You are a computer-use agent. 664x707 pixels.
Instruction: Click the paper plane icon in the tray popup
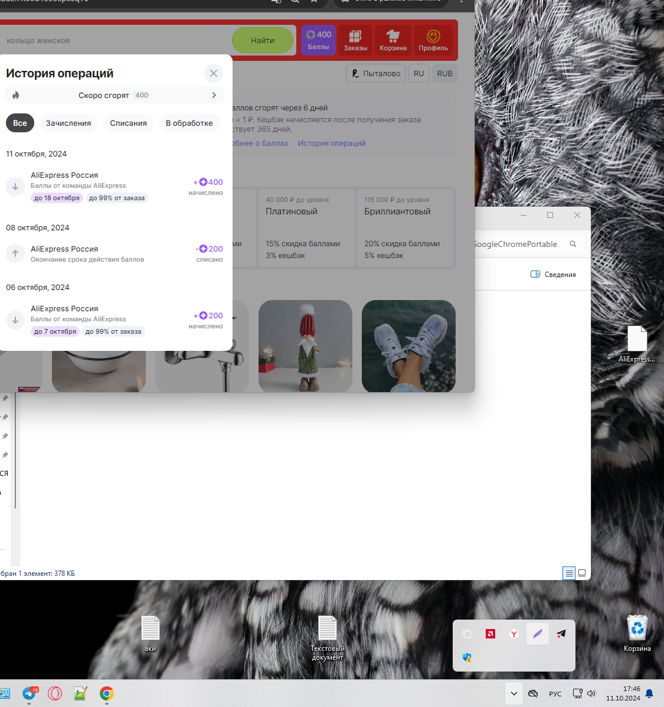click(x=561, y=634)
